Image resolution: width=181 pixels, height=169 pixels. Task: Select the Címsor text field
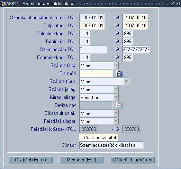[x=111, y=145]
